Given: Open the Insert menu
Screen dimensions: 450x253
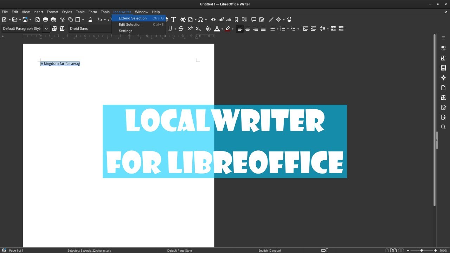Looking at the screenshot, I should pyautogui.click(x=38, y=12).
